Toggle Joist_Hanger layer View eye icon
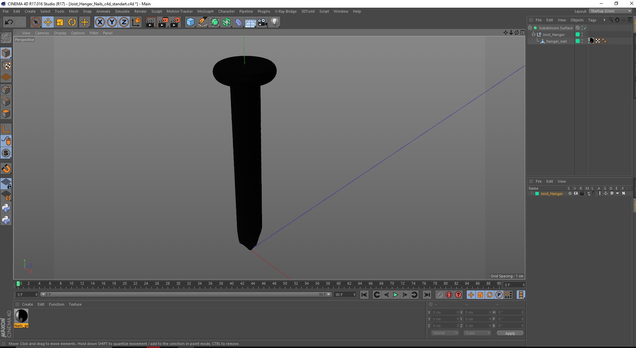The width and height of the screenshot is (636, 348). pos(576,193)
